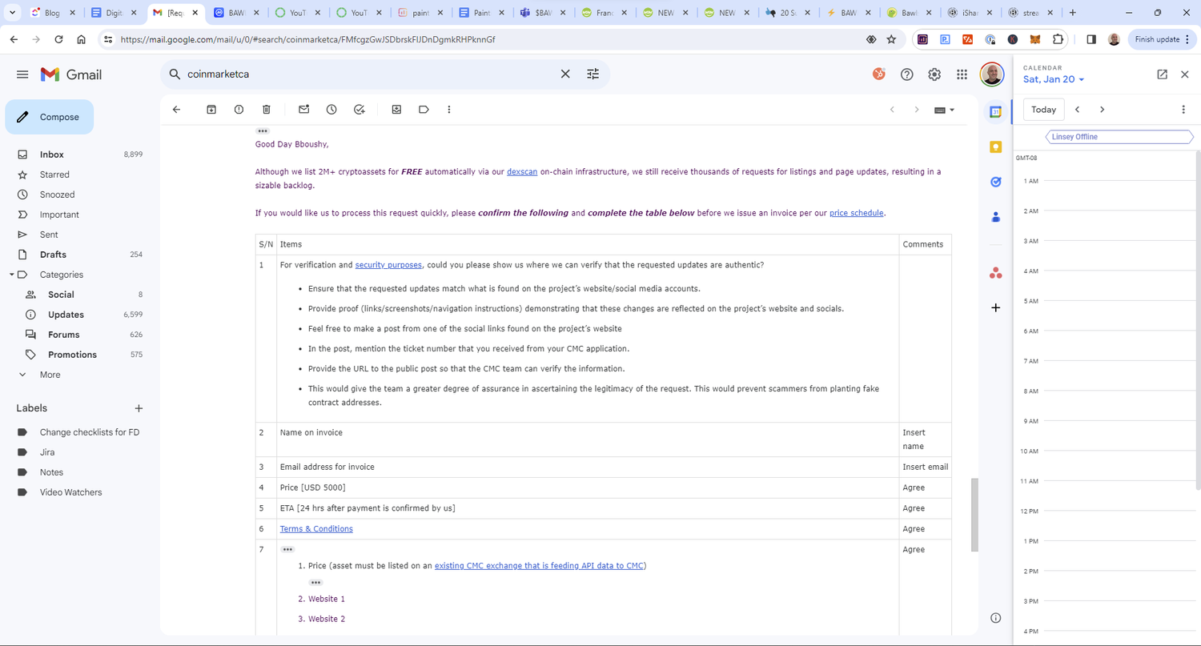This screenshot has width=1201, height=646.
Task: Delete the email with the trash icon
Action: (x=267, y=109)
